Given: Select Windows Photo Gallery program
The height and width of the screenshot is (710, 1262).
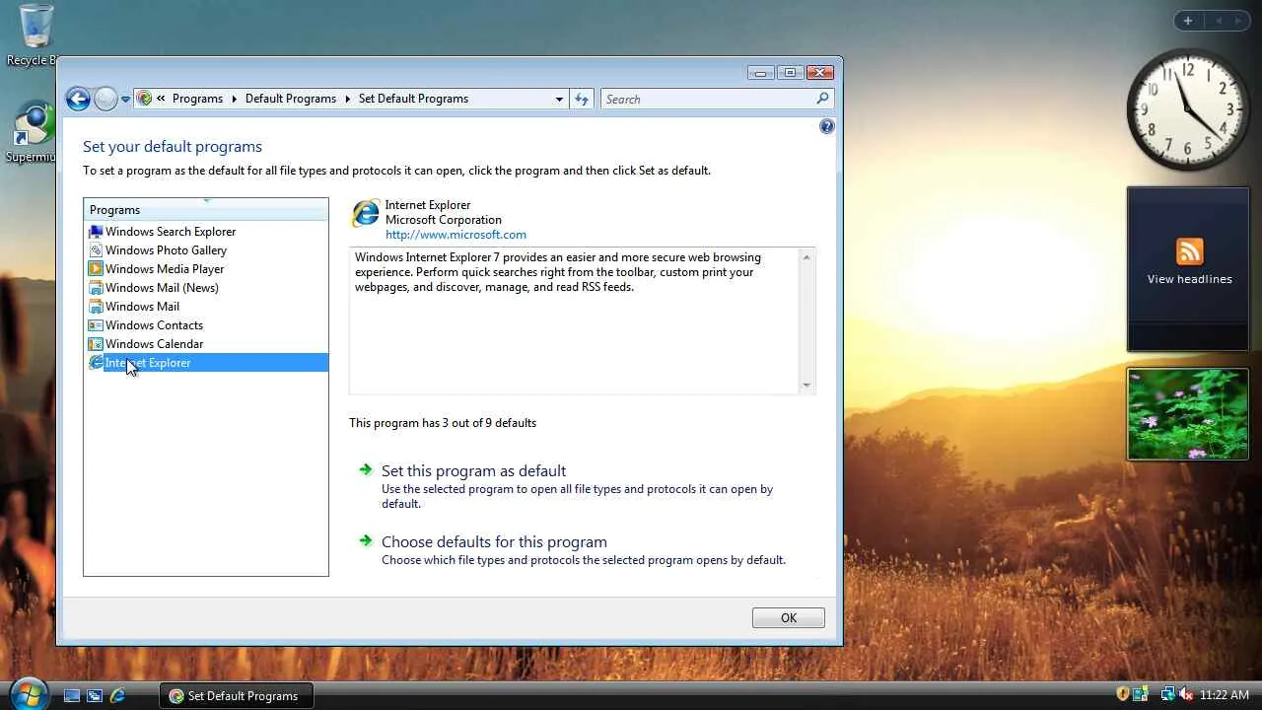Looking at the screenshot, I should point(166,250).
